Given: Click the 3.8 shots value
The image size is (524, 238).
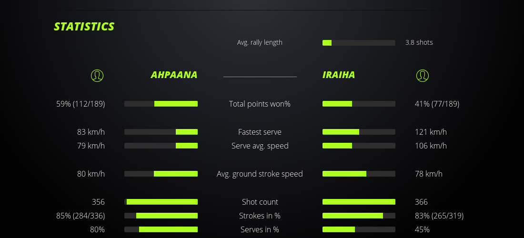Looking at the screenshot, I should click(419, 42).
